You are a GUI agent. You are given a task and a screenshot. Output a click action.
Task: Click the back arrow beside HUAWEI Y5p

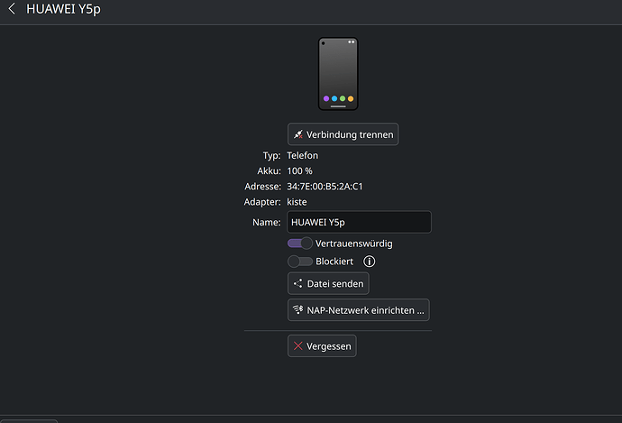12,11
